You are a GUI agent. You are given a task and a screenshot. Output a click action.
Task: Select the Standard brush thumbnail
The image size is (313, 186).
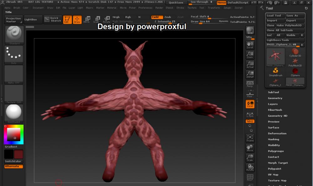click(14, 35)
